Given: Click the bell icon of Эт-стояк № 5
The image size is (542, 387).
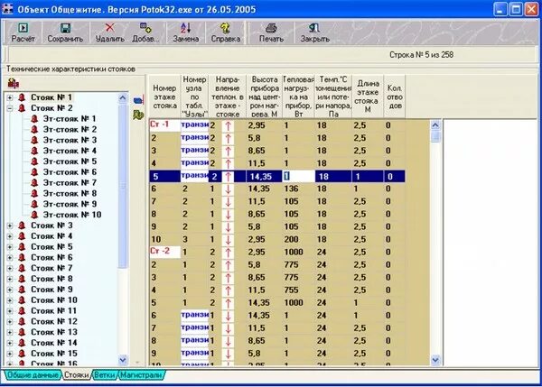Looking at the screenshot, I should [x=34, y=161].
